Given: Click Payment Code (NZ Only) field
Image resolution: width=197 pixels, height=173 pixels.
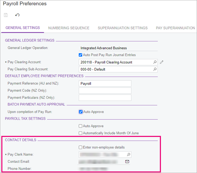Looking at the screenshot, I should 105,91.
